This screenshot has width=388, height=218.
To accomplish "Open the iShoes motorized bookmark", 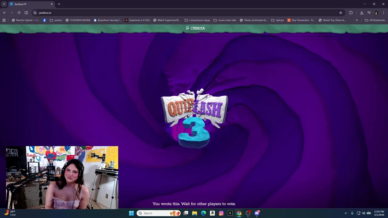I will point(253,20).
